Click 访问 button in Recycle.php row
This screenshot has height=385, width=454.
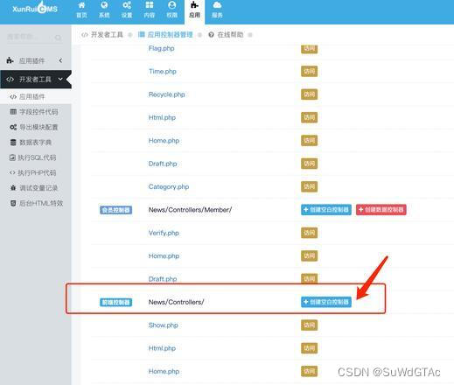tap(309, 94)
